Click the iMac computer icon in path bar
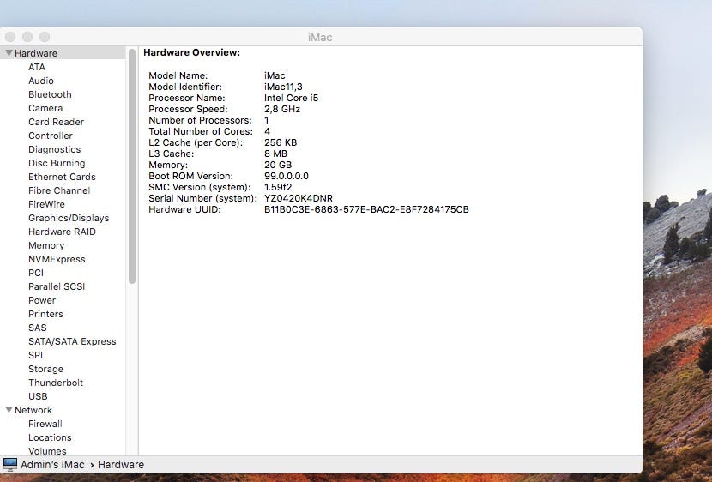712x482 pixels. coord(10,464)
